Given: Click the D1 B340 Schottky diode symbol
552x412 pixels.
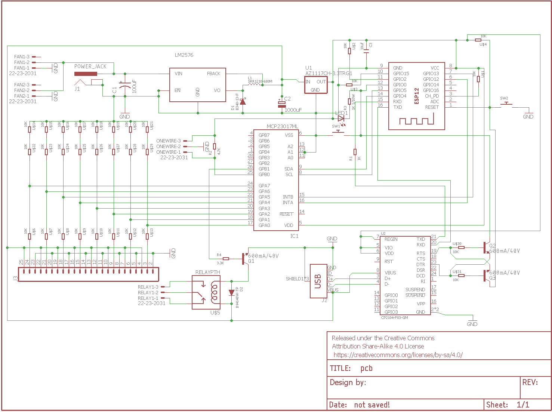Looking at the screenshot, I should (x=243, y=101).
